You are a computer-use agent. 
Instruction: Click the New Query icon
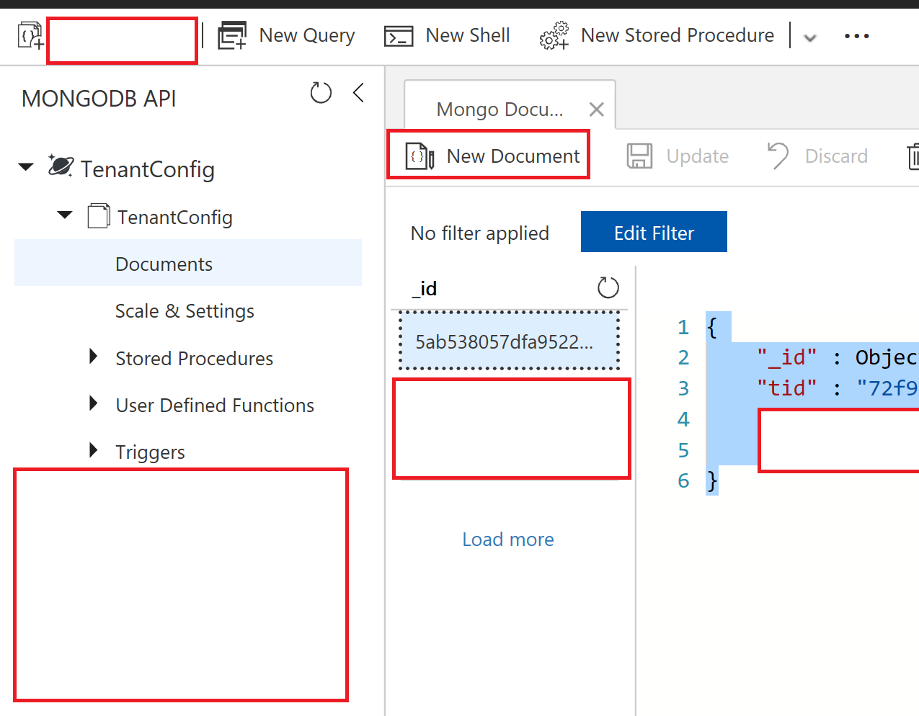[232, 35]
